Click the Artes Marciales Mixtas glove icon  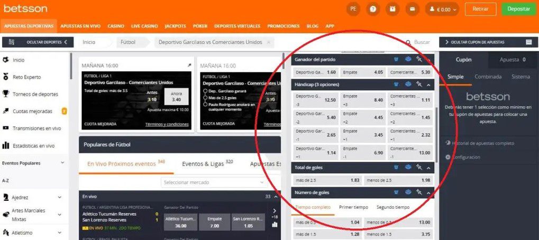click(6, 215)
